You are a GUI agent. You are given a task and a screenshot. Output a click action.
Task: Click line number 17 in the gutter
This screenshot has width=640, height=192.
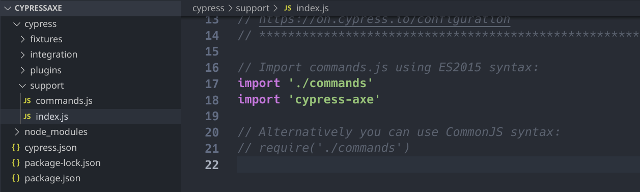click(211, 84)
